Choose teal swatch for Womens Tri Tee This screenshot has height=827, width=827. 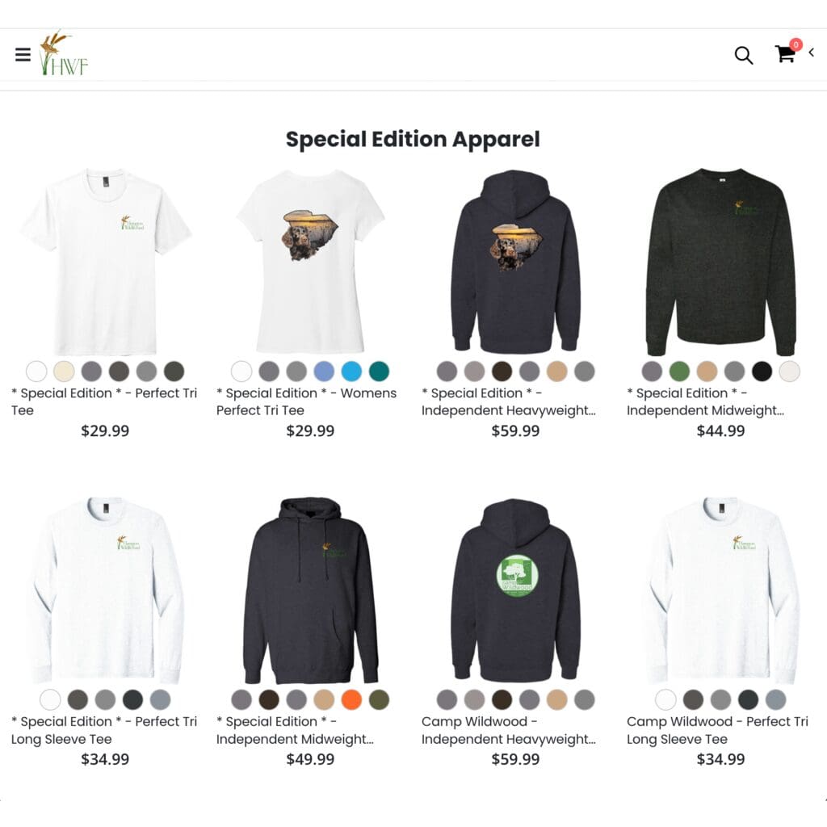pos(379,372)
